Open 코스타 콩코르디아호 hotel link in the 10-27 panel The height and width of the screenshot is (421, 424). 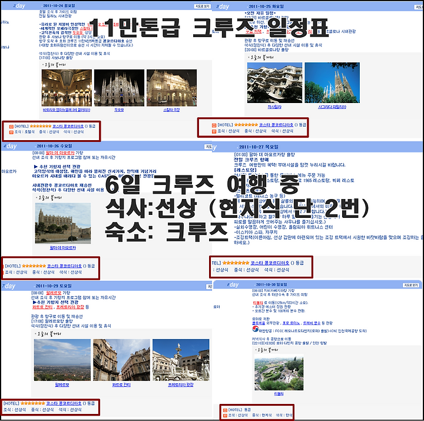[x=270, y=263]
